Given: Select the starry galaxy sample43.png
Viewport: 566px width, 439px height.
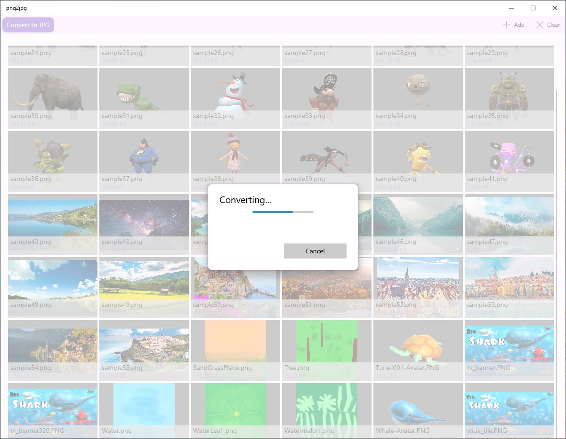Looking at the screenshot, I should [x=144, y=224].
